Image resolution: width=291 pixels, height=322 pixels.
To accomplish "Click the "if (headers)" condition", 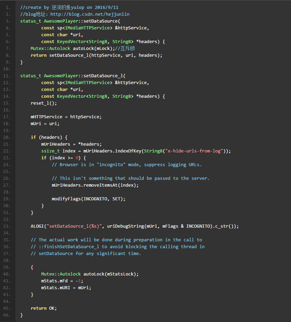I will coord(49,137).
